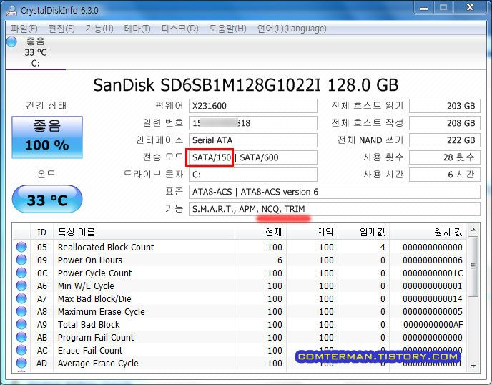Open the 기능(U) menu
The image size is (492, 385).
point(99,29)
